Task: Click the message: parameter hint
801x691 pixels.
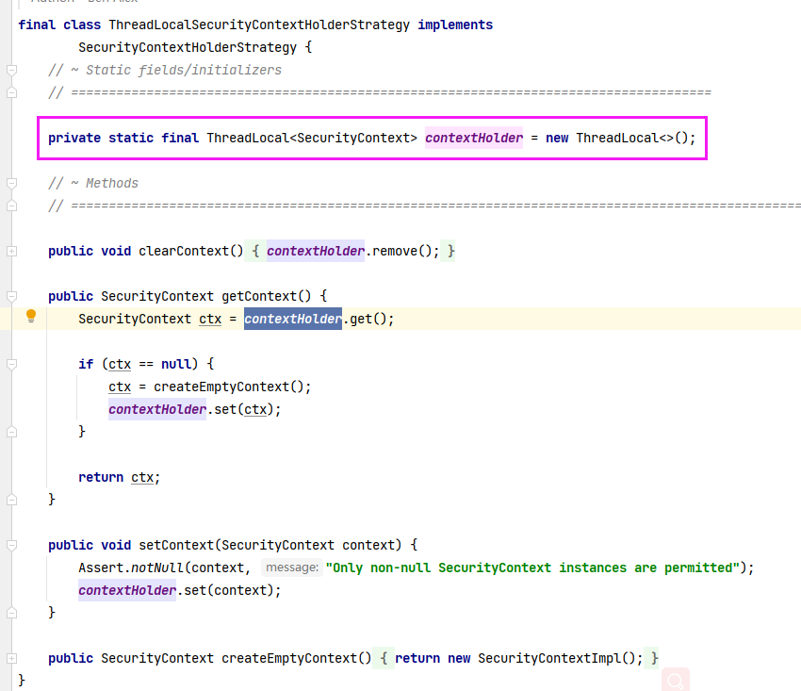Action: [292, 568]
